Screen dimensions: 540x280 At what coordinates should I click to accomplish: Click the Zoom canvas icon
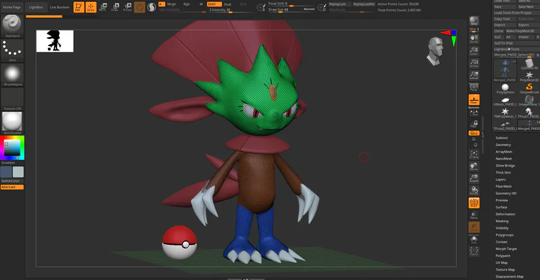(x=474, y=51)
